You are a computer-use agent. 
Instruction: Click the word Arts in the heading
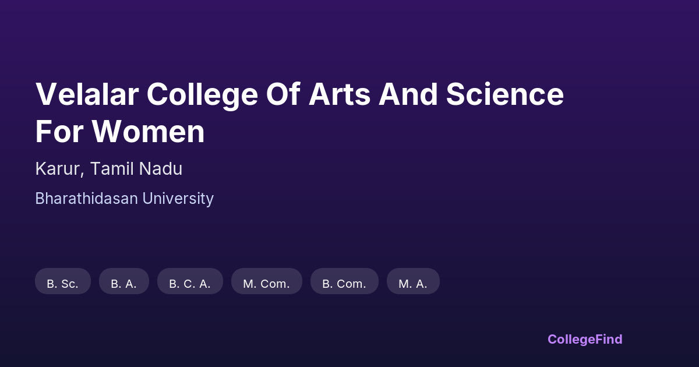(340, 94)
